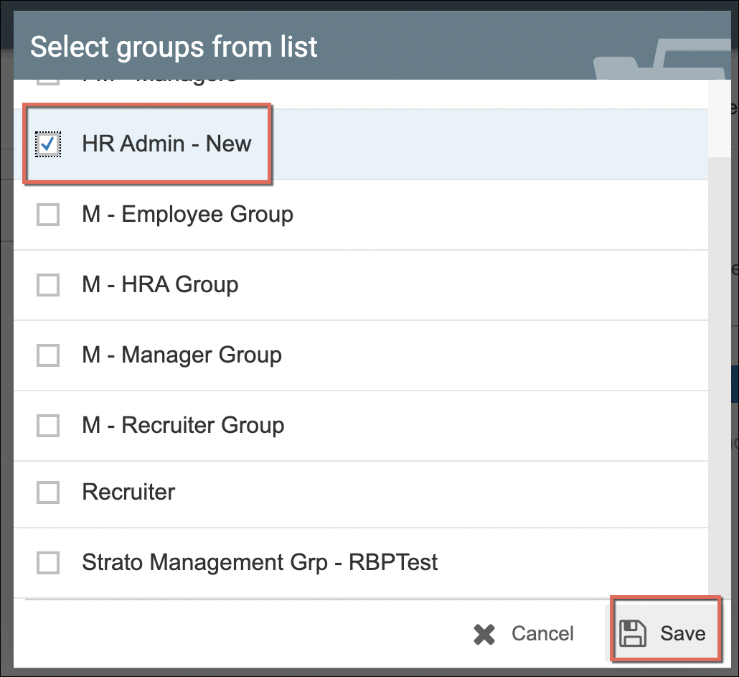Screen dimensions: 739x677
Task: Click the M - Manager Group row text
Action: [182, 355]
